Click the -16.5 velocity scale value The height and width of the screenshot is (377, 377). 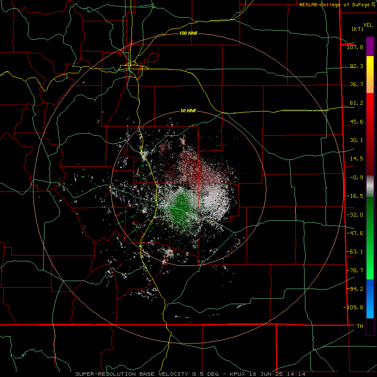pyautogui.click(x=355, y=196)
